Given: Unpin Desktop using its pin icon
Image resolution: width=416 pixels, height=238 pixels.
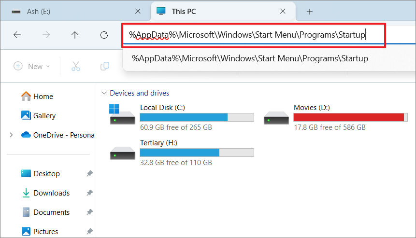Looking at the screenshot, I should click(90, 174).
